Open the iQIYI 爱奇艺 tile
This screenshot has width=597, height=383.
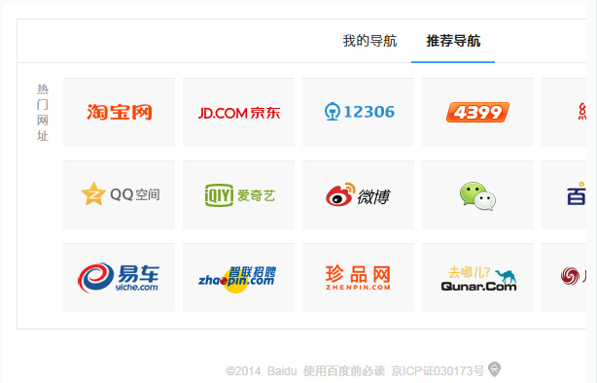pyautogui.click(x=239, y=195)
